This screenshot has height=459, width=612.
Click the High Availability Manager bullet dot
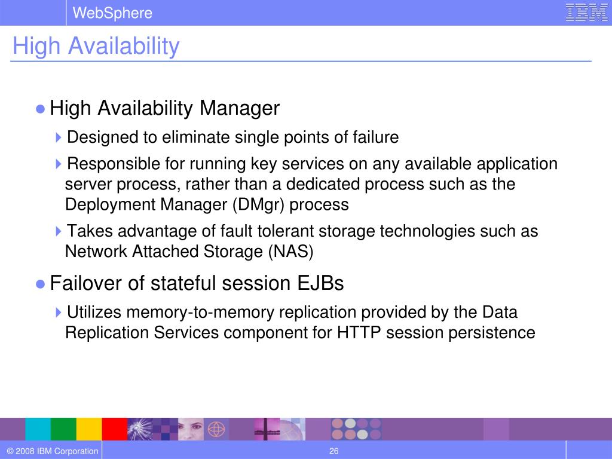pyautogui.click(x=40, y=109)
